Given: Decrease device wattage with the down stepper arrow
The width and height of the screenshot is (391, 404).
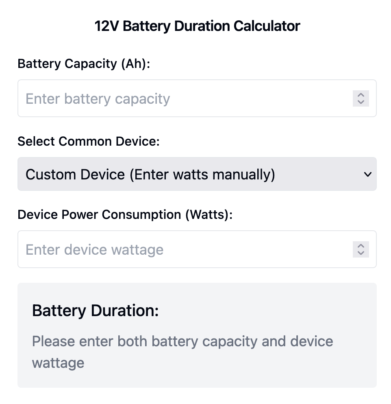Looking at the screenshot, I should tap(361, 253).
